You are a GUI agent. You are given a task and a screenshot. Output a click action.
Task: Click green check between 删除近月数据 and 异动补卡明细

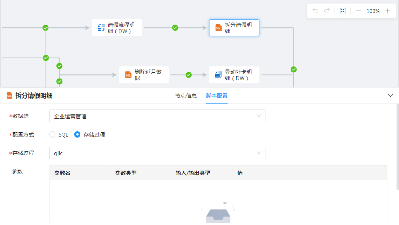click(x=189, y=75)
